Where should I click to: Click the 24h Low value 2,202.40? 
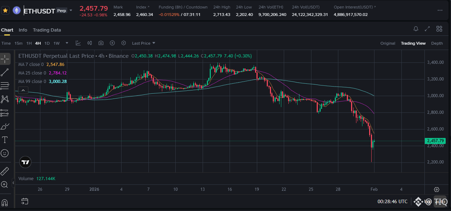click(x=244, y=15)
